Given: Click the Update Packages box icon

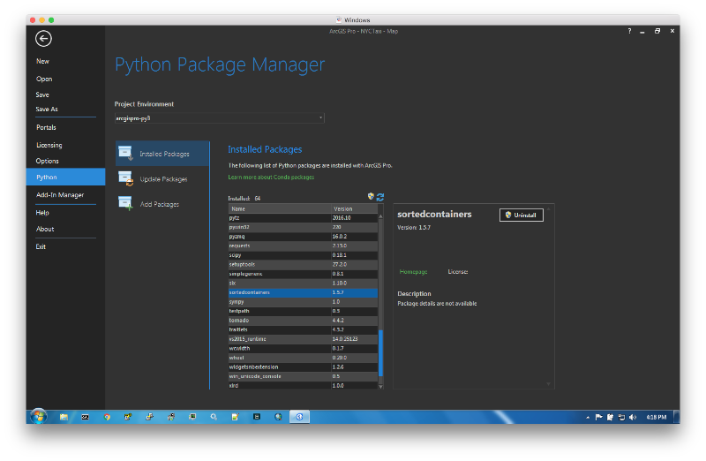Looking at the screenshot, I should 125,178.
